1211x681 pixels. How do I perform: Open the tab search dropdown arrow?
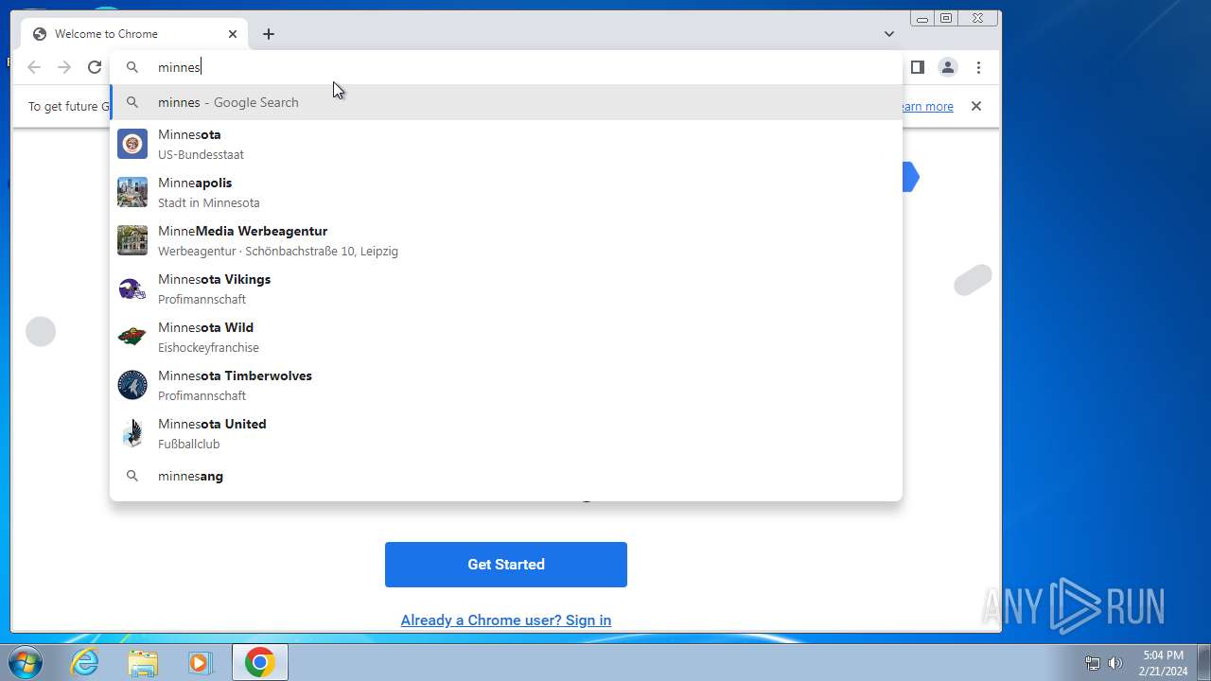tap(889, 34)
